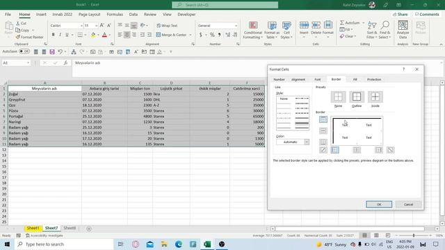Open the General number format dropdown
The image size is (445, 250).
pyautogui.click(x=236, y=26)
